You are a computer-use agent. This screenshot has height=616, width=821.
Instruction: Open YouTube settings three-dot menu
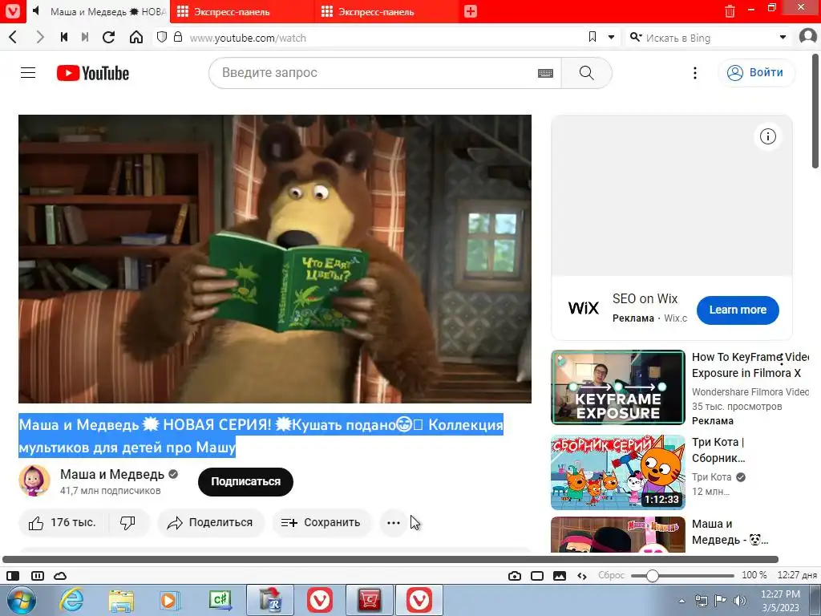(x=695, y=73)
